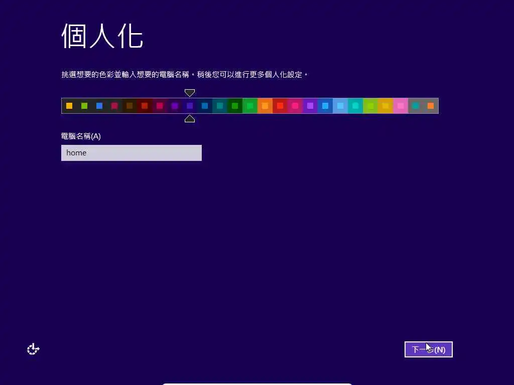Choose the orange background color swatch
Screen dimensions: 514x385
pos(265,106)
